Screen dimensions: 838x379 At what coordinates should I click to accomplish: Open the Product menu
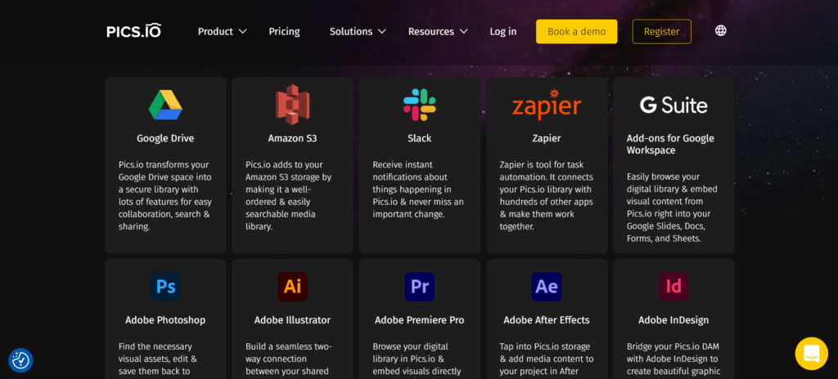[215, 32]
